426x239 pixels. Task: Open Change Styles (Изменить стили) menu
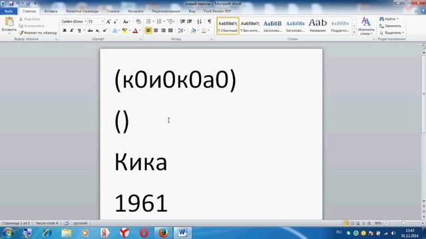(366, 26)
